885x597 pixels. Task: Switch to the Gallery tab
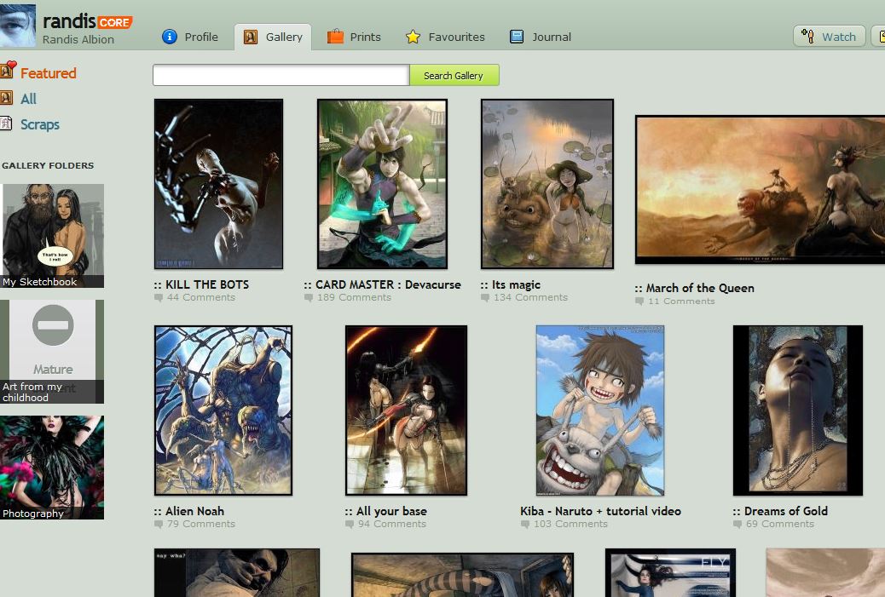[273, 37]
